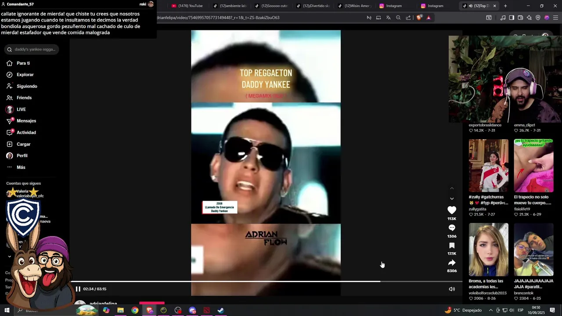Open the voleibolforceclub2023 video thumbnail
This screenshot has width=562, height=316.
point(488,250)
